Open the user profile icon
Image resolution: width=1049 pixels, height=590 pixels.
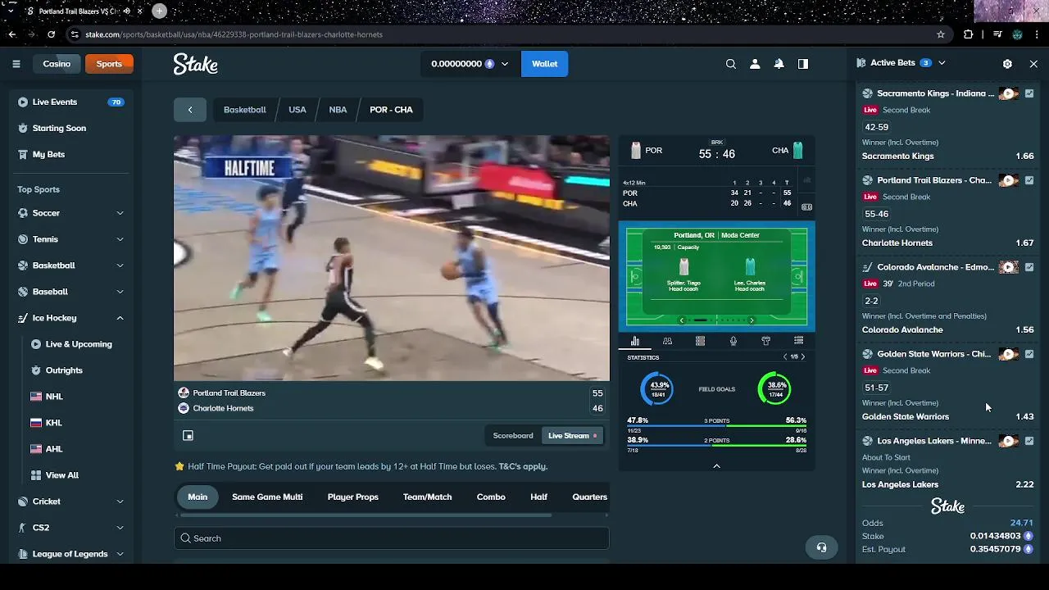point(755,64)
